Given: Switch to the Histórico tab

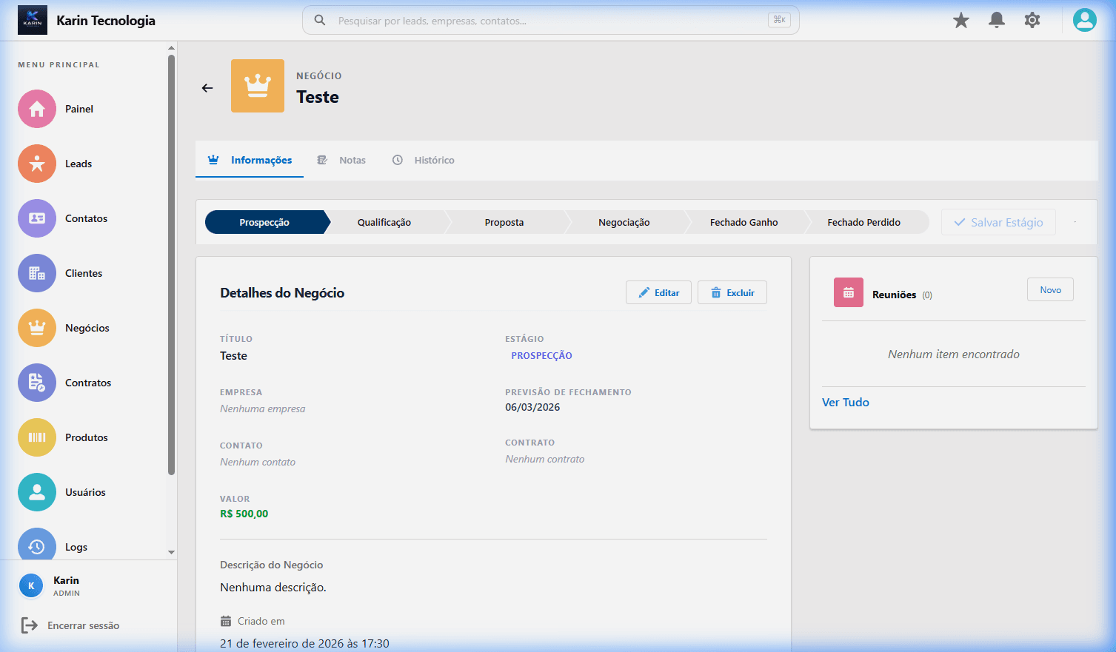Looking at the screenshot, I should [424, 160].
